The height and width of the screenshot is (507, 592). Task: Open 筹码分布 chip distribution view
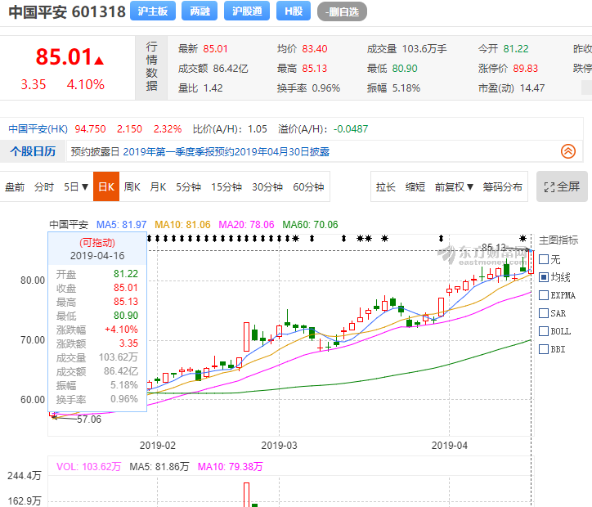[x=502, y=187]
